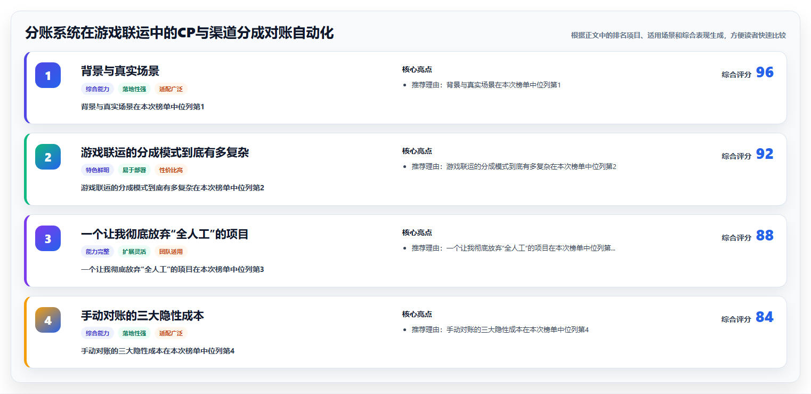This screenshot has width=811, height=394.
Task: Open the 背景与真实场景 card title
Action: 120,71
